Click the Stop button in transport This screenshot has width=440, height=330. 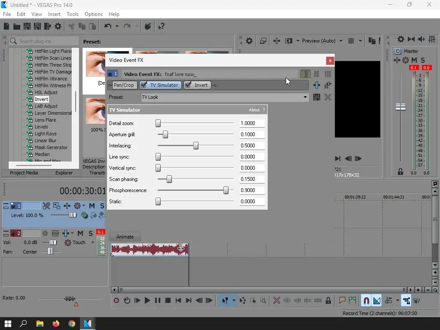point(168,300)
